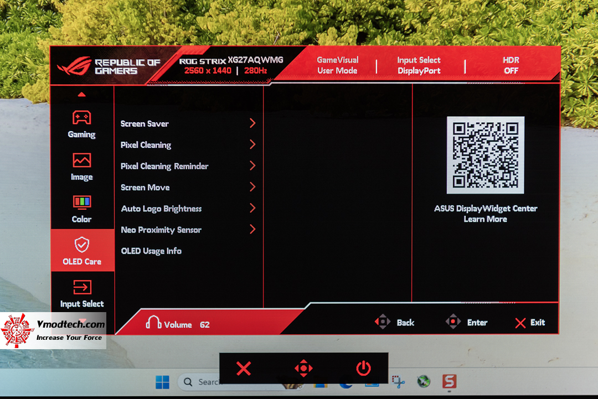Click the up arrow above Gaming

[81, 95]
